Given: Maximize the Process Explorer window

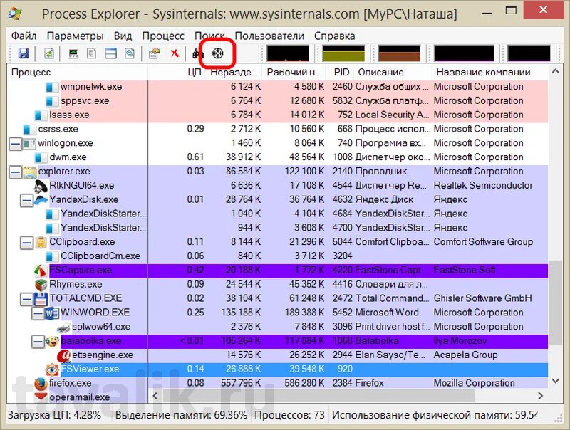Looking at the screenshot, I should [511, 11].
